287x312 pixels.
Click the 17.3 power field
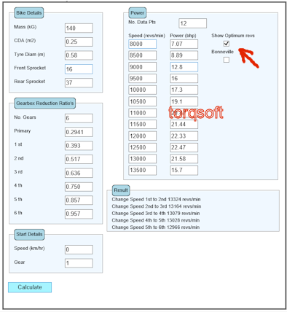184,90
